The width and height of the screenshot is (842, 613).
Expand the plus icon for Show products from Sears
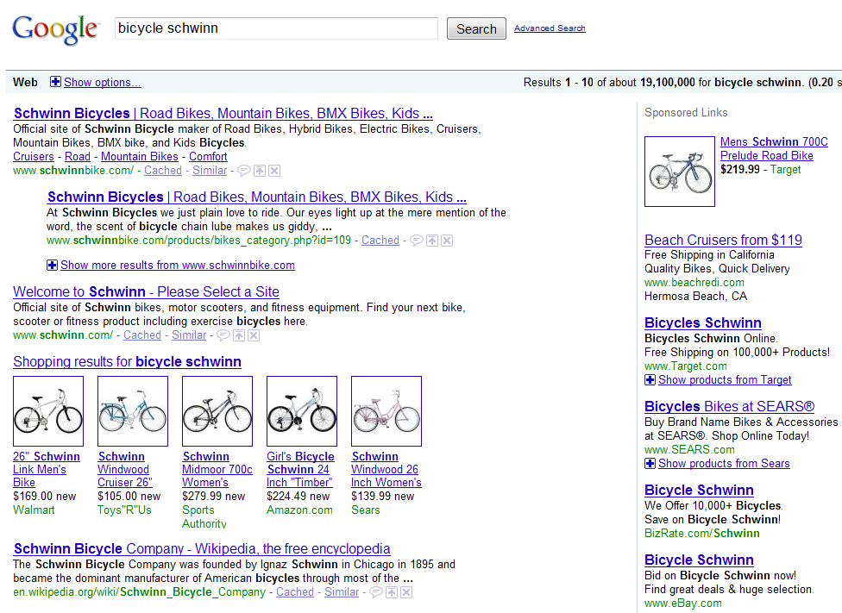click(x=650, y=463)
